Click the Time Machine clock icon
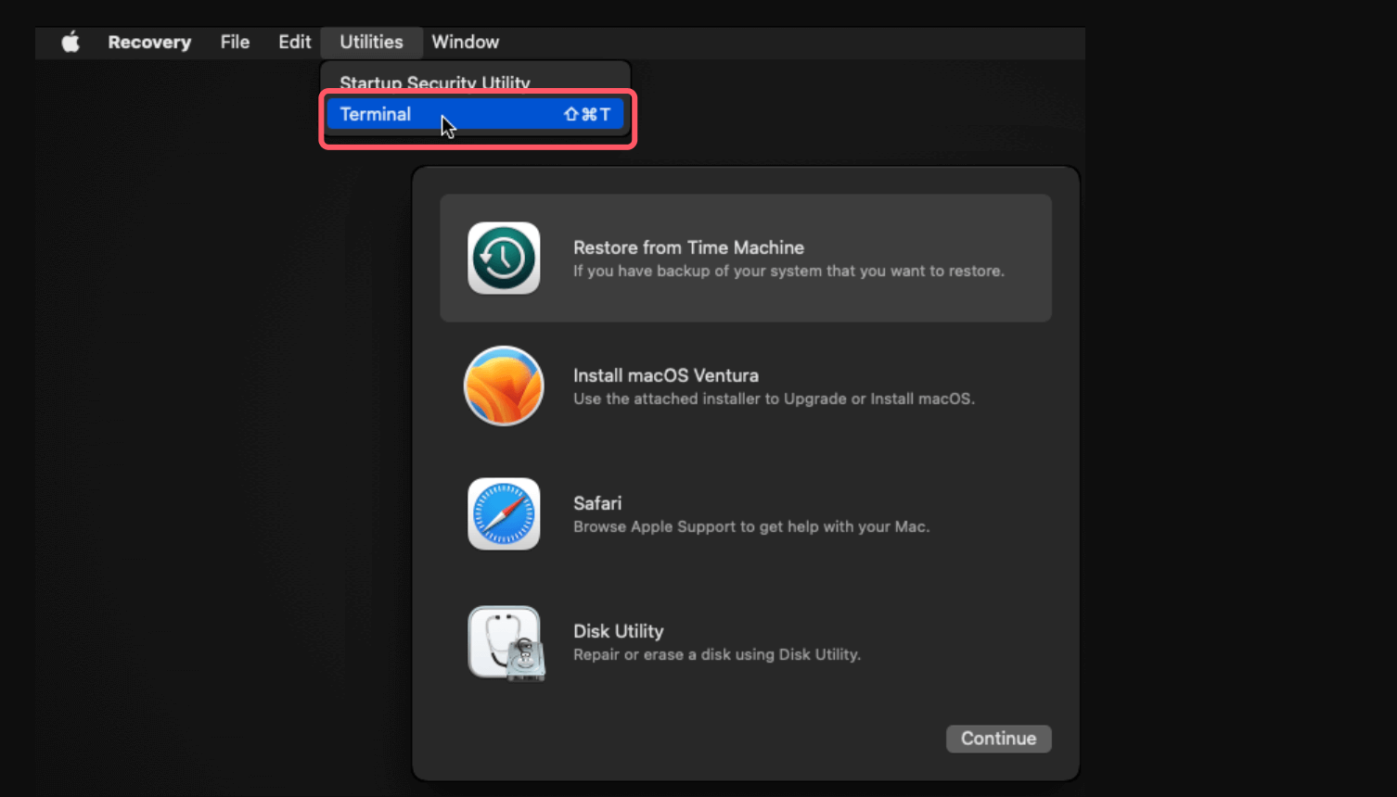Viewport: 1397px width, 797px height. point(504,258)
